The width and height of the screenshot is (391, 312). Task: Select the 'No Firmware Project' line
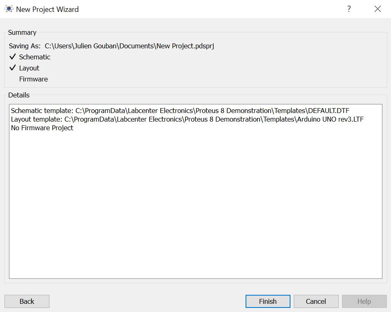click(x=42, y=128)
